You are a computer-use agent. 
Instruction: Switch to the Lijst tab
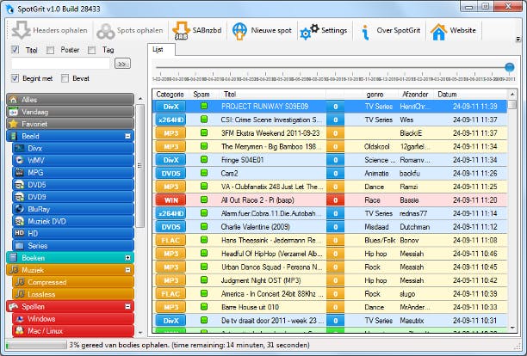coord(161,50)
